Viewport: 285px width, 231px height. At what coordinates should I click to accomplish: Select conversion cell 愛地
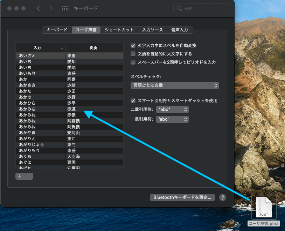pos(94,68)
